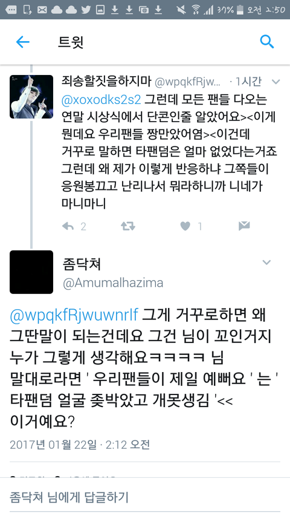Tap the @Amumalhazima handle

112,282
